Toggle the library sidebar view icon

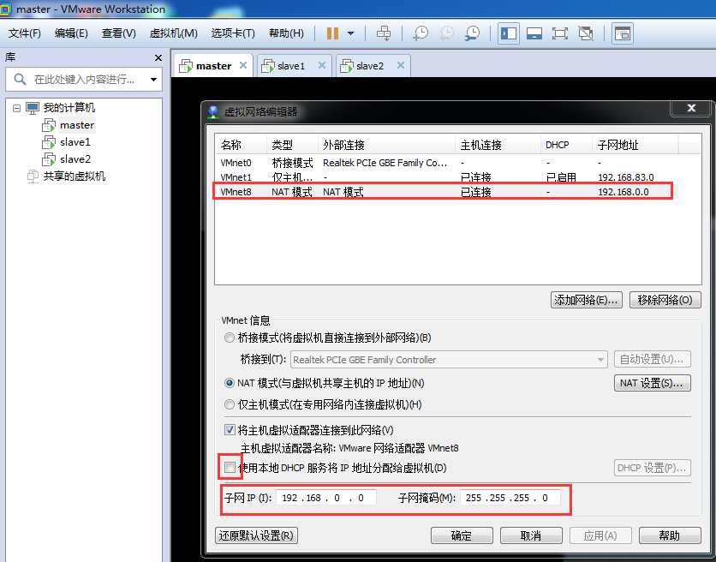pos(508,33)
